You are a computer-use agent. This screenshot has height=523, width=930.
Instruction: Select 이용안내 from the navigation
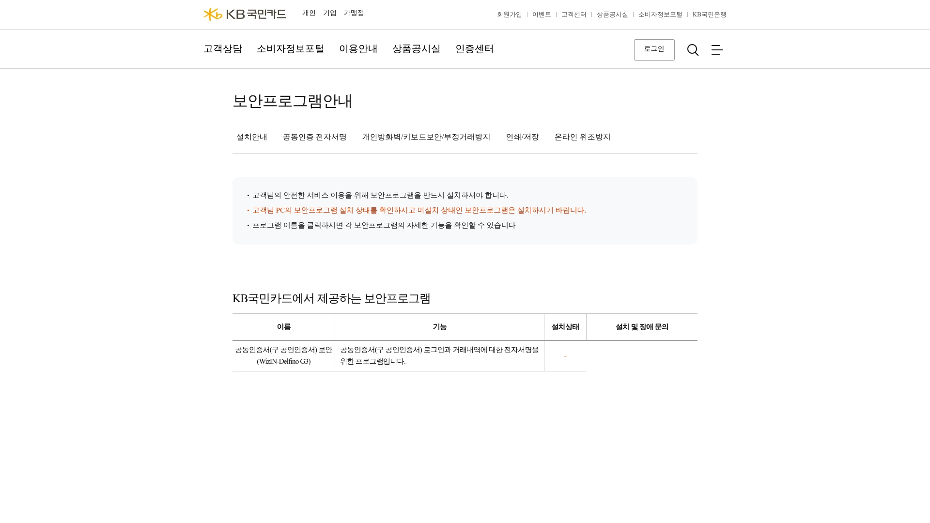tap(358, 49)
